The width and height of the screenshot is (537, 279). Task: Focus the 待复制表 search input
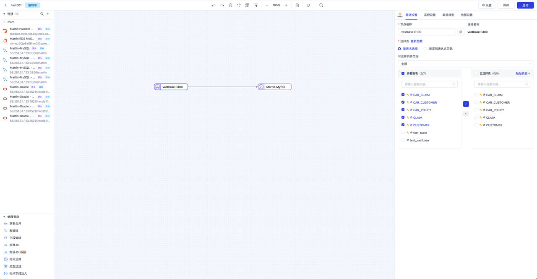tap(429, 84)
